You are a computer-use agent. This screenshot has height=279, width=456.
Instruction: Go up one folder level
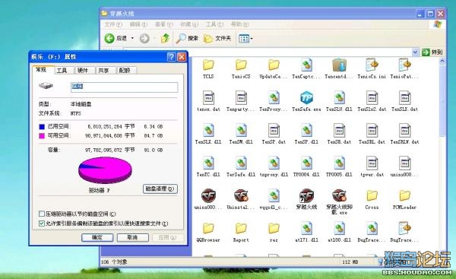165,38
